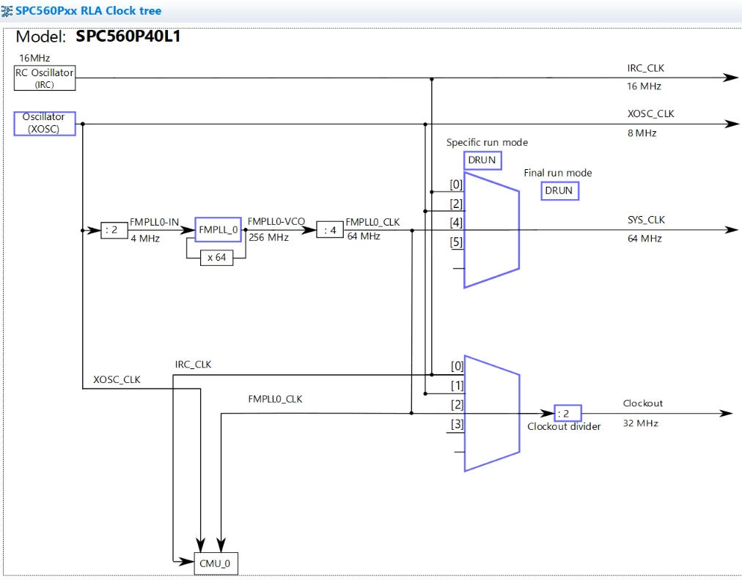The image size is (742, 580).
Task: Click the '[4]' input of the system clock mux
Action: click(456, 223)
